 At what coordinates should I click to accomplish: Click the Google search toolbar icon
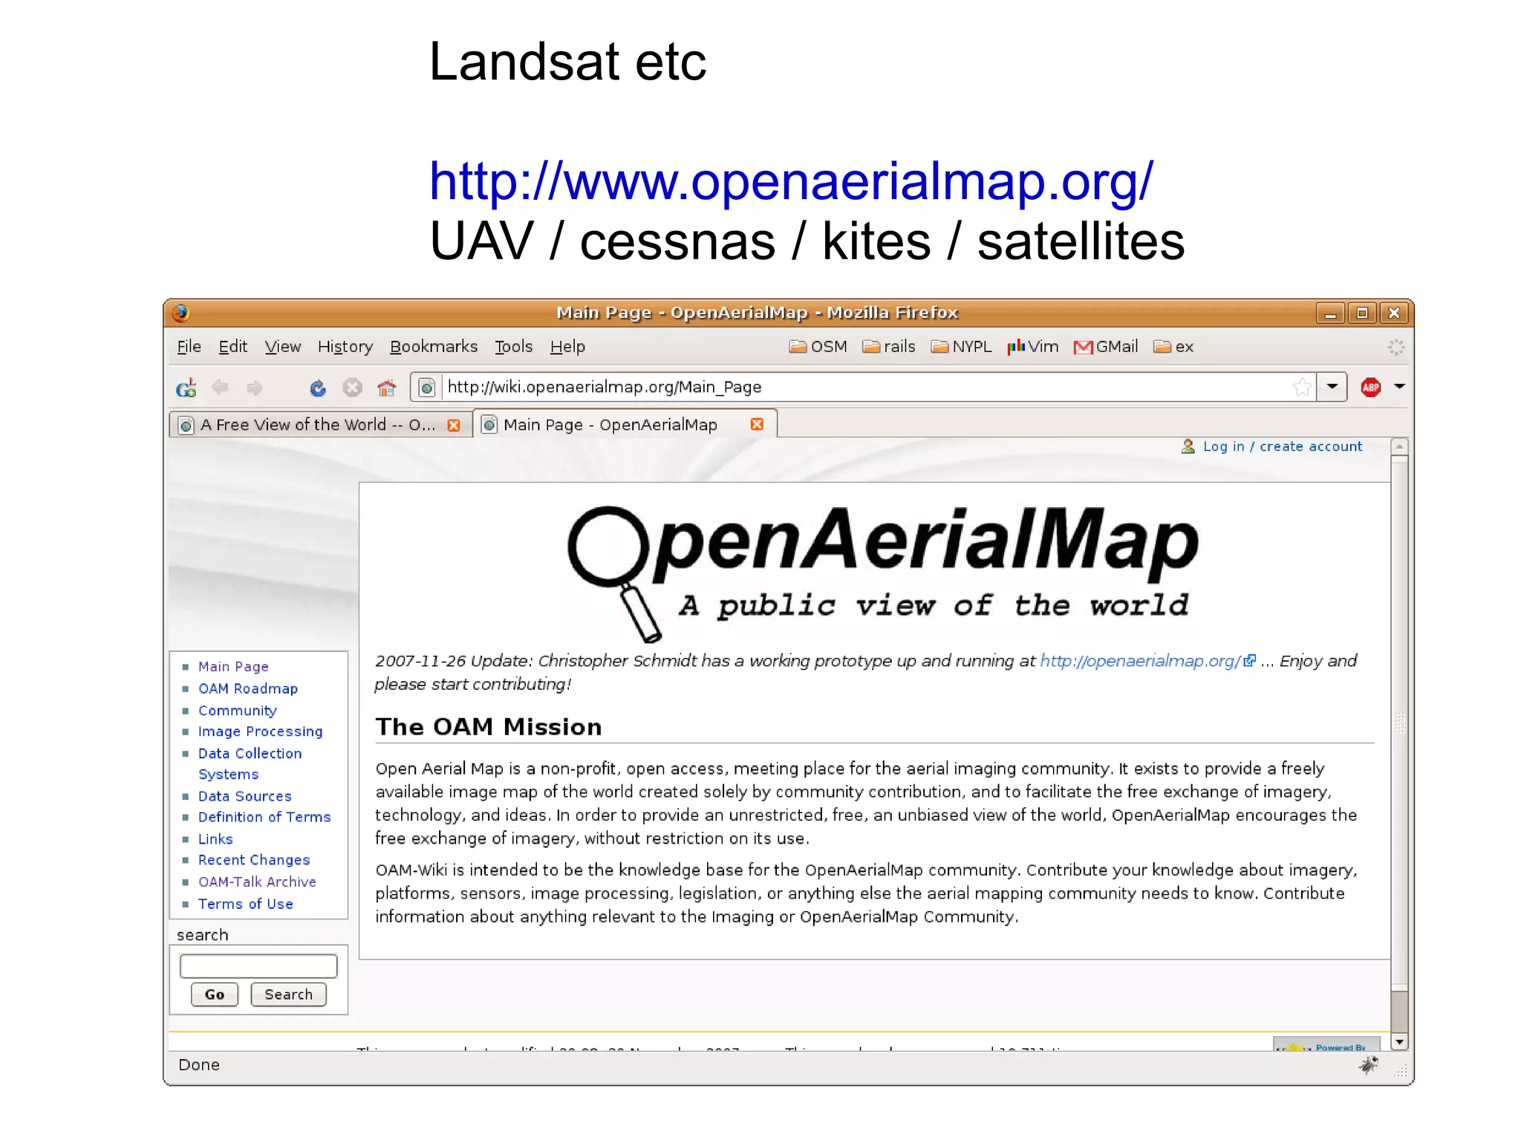(x=186, y=388)
